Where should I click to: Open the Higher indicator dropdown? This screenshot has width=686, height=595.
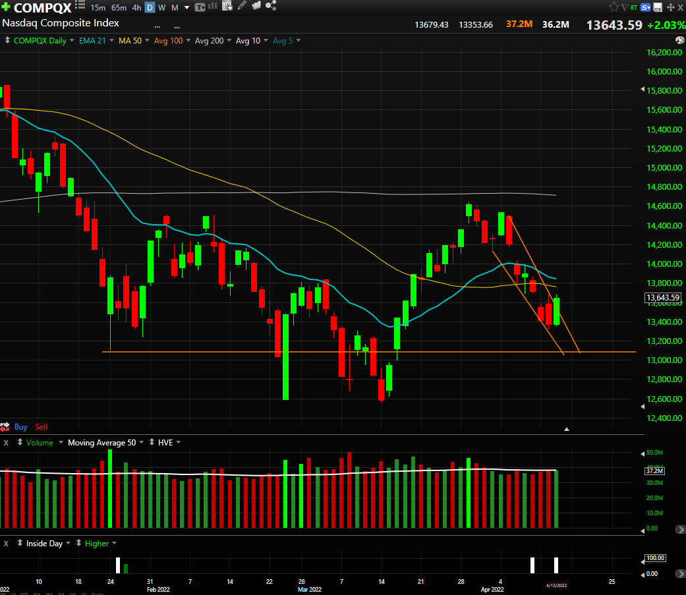pyautogui.click(x=114, y=544)
